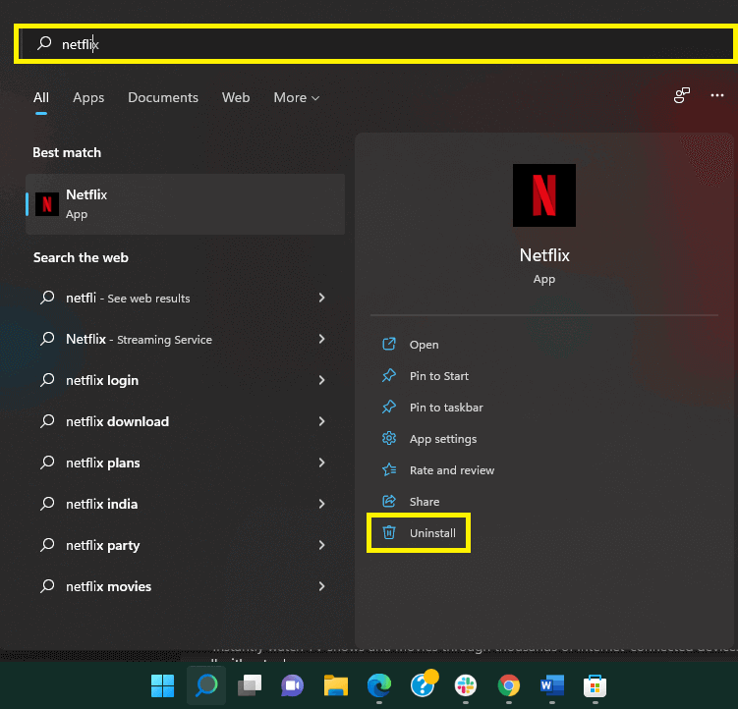
Task: Open File Explorer from the taskbar
Action: coord(336,684)
